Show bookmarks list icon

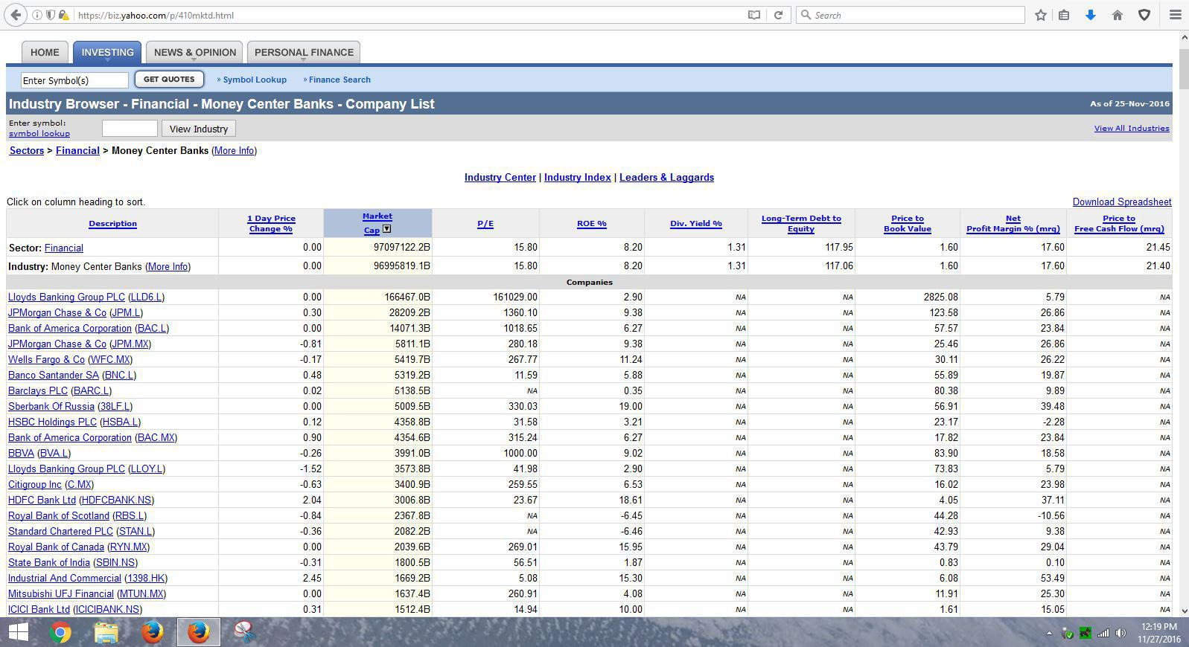click(1064, 15)
